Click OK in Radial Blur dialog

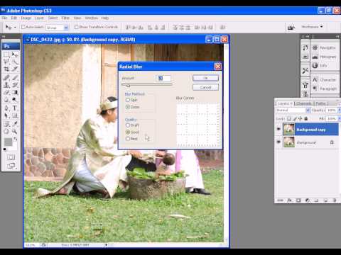(205, 78)
